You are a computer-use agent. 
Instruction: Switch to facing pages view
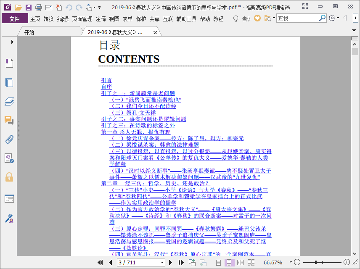pyautogui.click(x=240, y=262)
